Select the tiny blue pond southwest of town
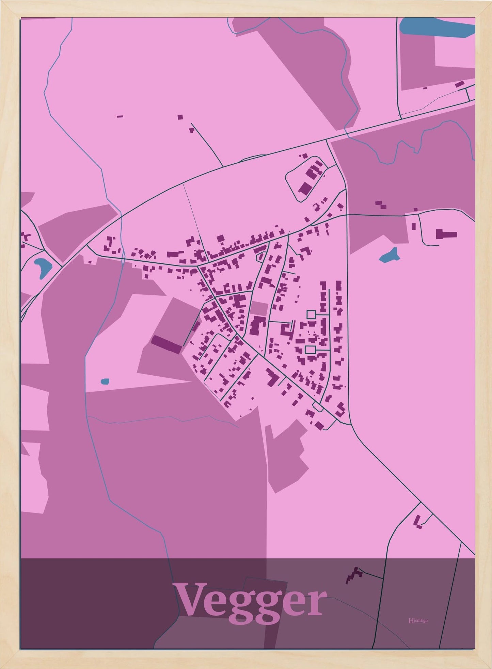492x669 pixels. [x=105, y=381]
